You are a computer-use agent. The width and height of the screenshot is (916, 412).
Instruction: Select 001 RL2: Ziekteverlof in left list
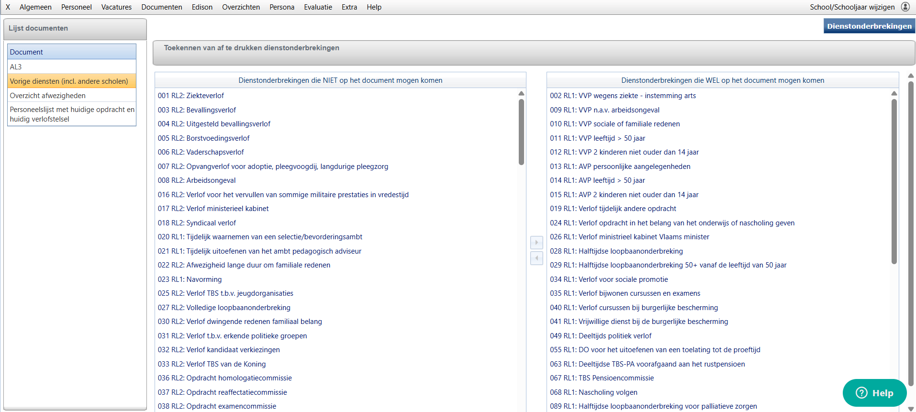tap(191, 96)
